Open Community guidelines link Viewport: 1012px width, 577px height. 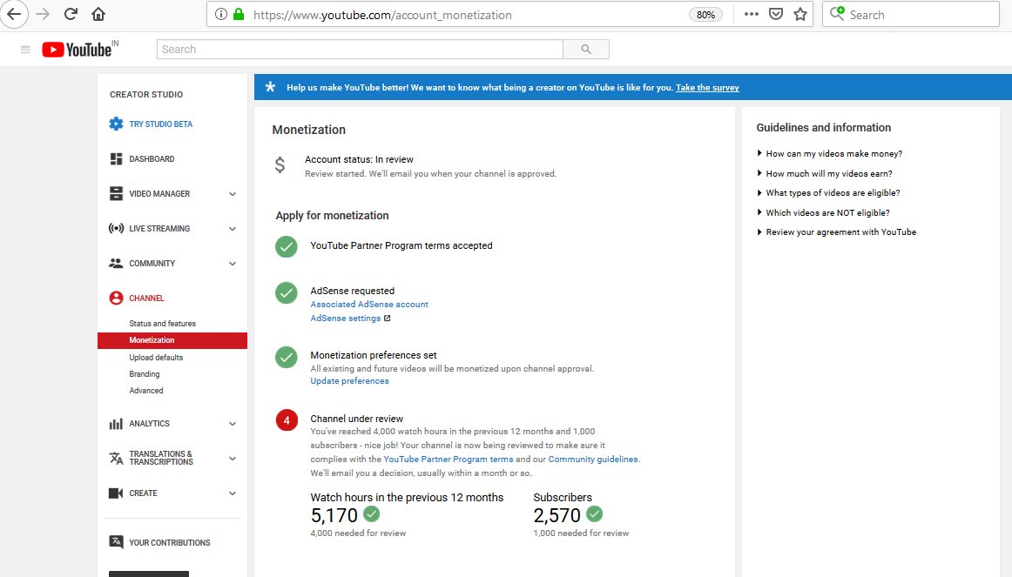(x=593, y=459)
